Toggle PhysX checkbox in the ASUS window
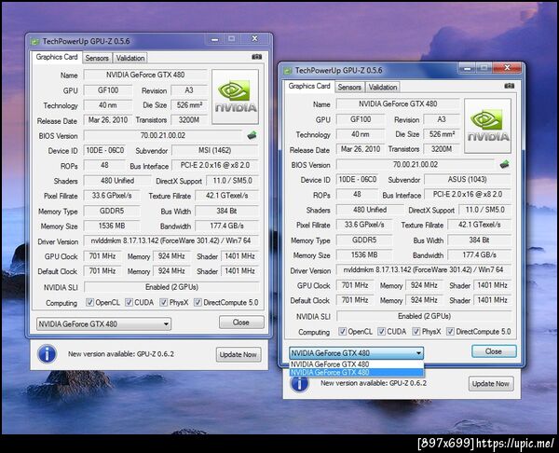 tap(416, 332)
